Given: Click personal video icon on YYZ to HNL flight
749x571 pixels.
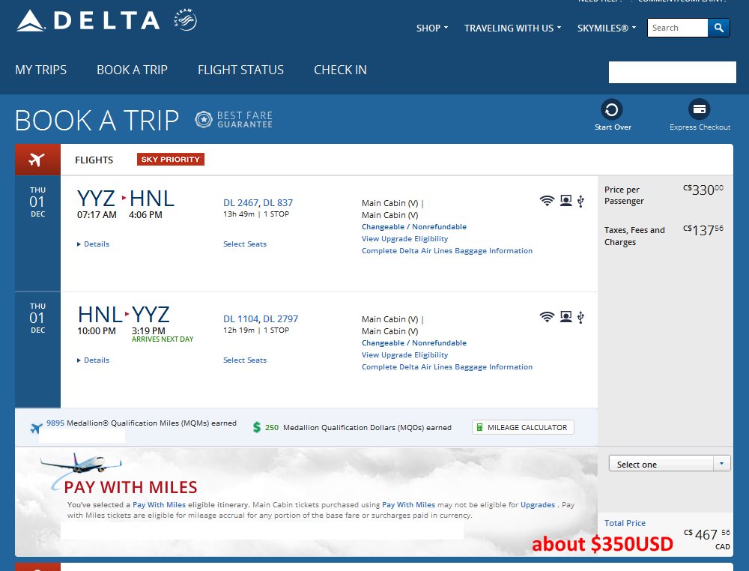Looking at the screenshot, I should 565,201.
